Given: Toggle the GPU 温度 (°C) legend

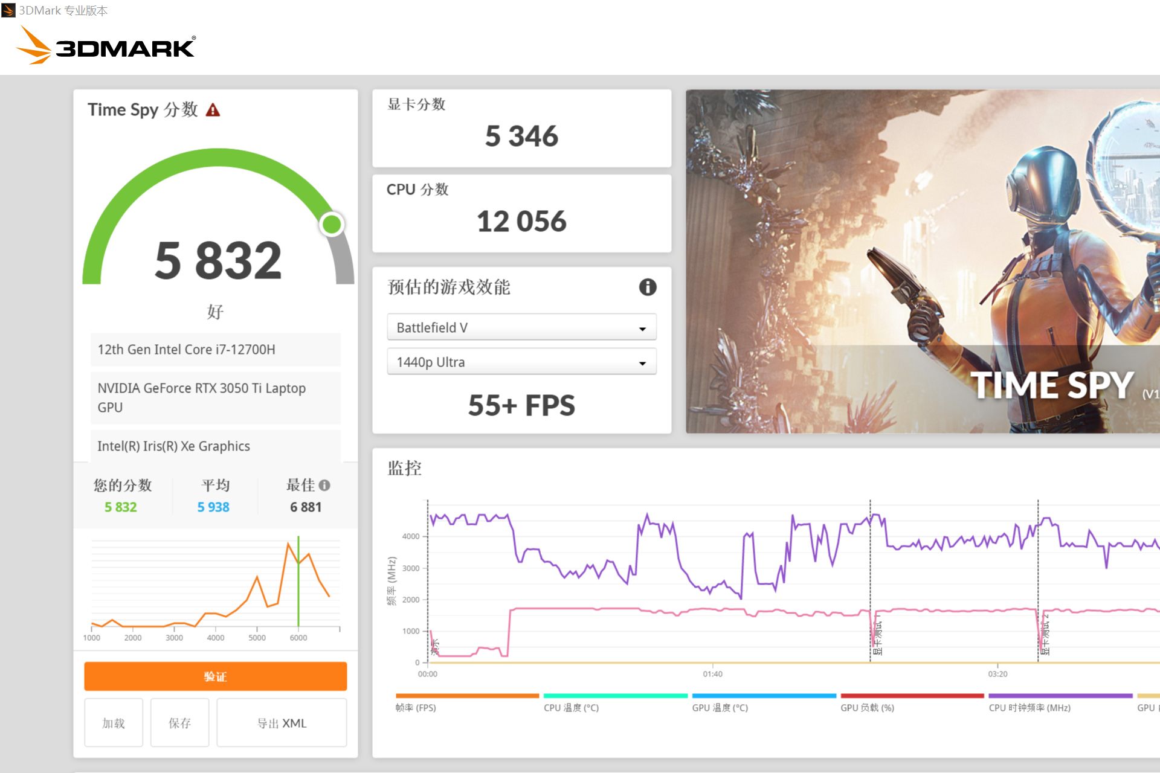Looking at the screenshot, I should click(764, 703).
